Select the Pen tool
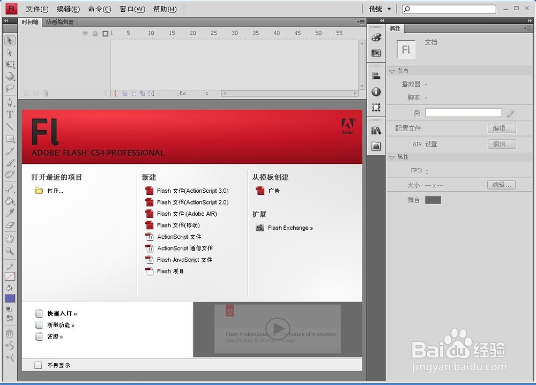Viewport: 536px width, 385px height. tap(10, 102)
